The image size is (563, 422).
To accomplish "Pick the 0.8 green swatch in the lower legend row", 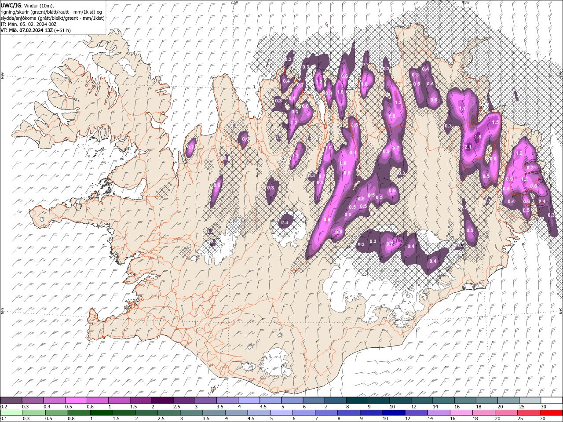I will pos(79,413).
